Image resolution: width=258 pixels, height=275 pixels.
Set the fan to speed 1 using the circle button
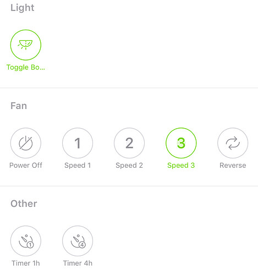(78, 143)
